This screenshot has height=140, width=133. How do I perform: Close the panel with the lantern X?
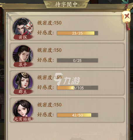[126, 17]
